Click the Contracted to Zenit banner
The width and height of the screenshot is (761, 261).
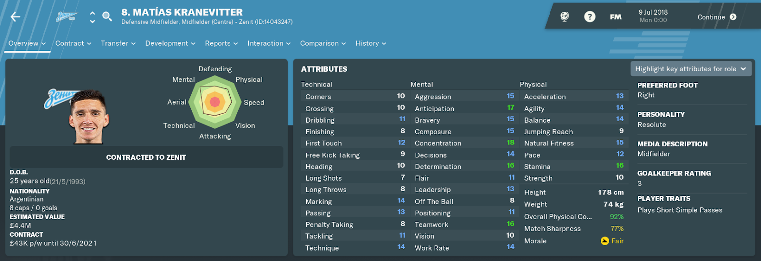coord(146,157)
